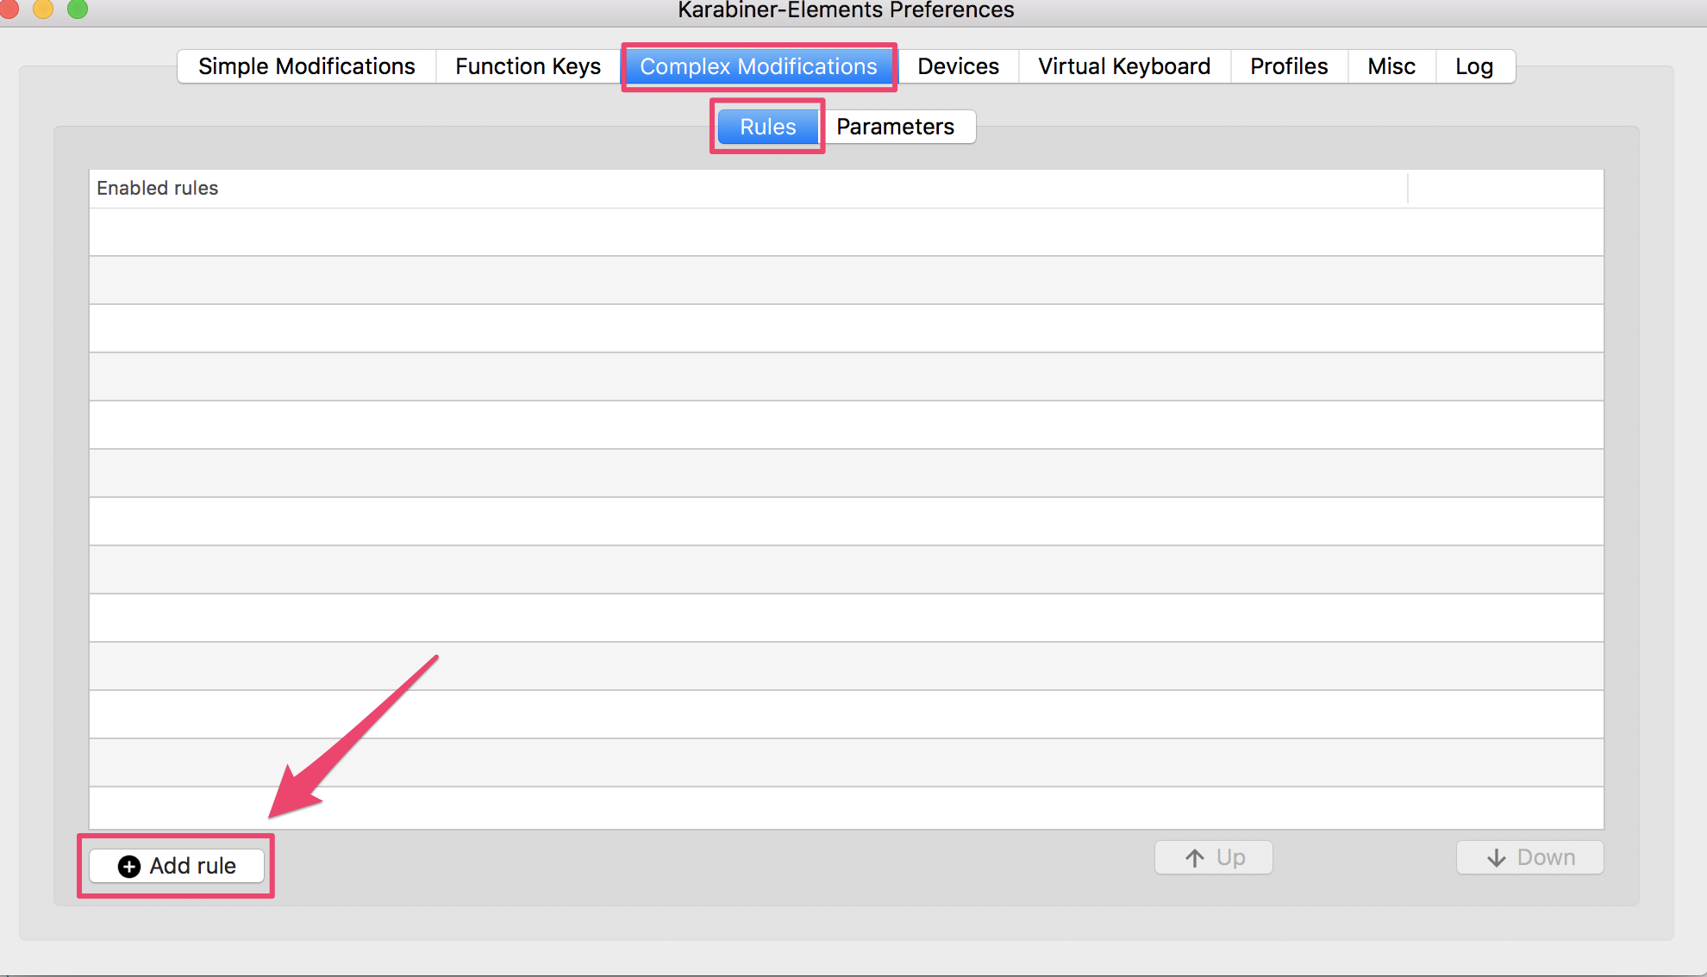This screenshot has width=1707, height=977.
Task: Open the Devices tab
Action: [x=958, y=66]
